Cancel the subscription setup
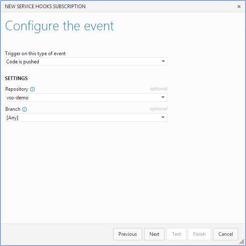246x246 pixels. (225, 234)
